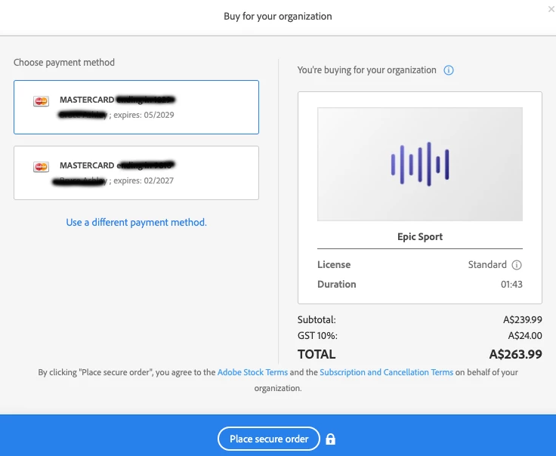Click the TOTAL amount A$263.99
556x456 pixels.
(515, 354)
